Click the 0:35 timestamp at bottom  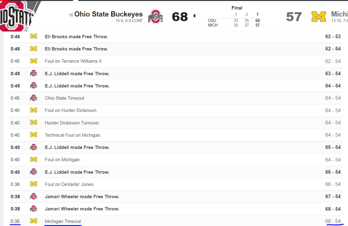click(x=15, y=221)
